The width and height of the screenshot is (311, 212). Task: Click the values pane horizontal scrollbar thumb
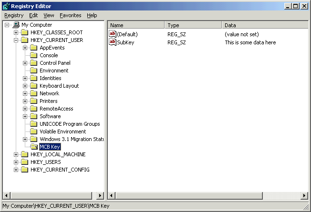[189, 195]
